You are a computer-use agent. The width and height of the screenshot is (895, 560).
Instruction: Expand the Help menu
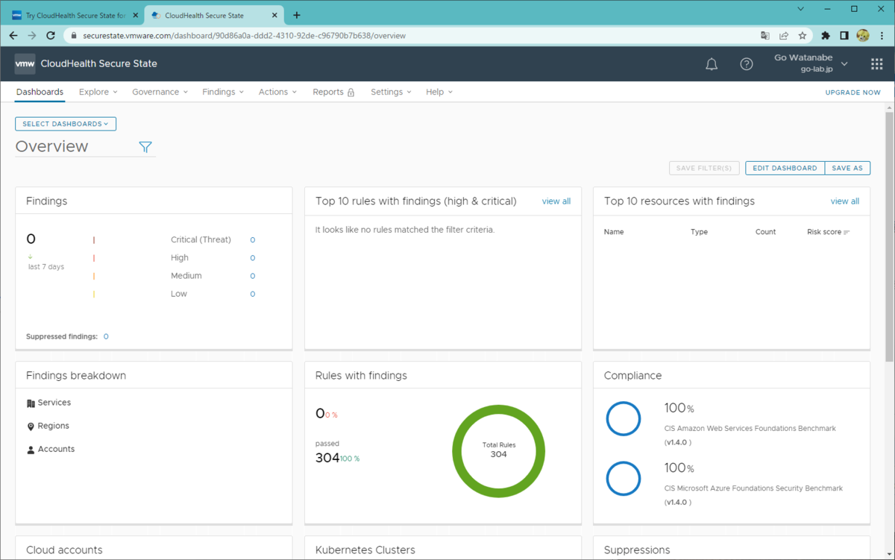[x=439, y=92]
